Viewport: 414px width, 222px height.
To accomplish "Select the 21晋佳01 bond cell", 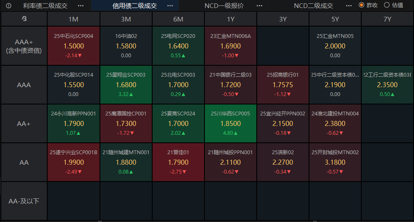I will 178,162.
